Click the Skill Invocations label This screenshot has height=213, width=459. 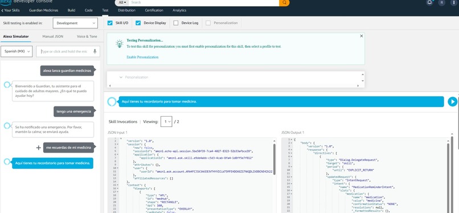[x=123, y=121]
